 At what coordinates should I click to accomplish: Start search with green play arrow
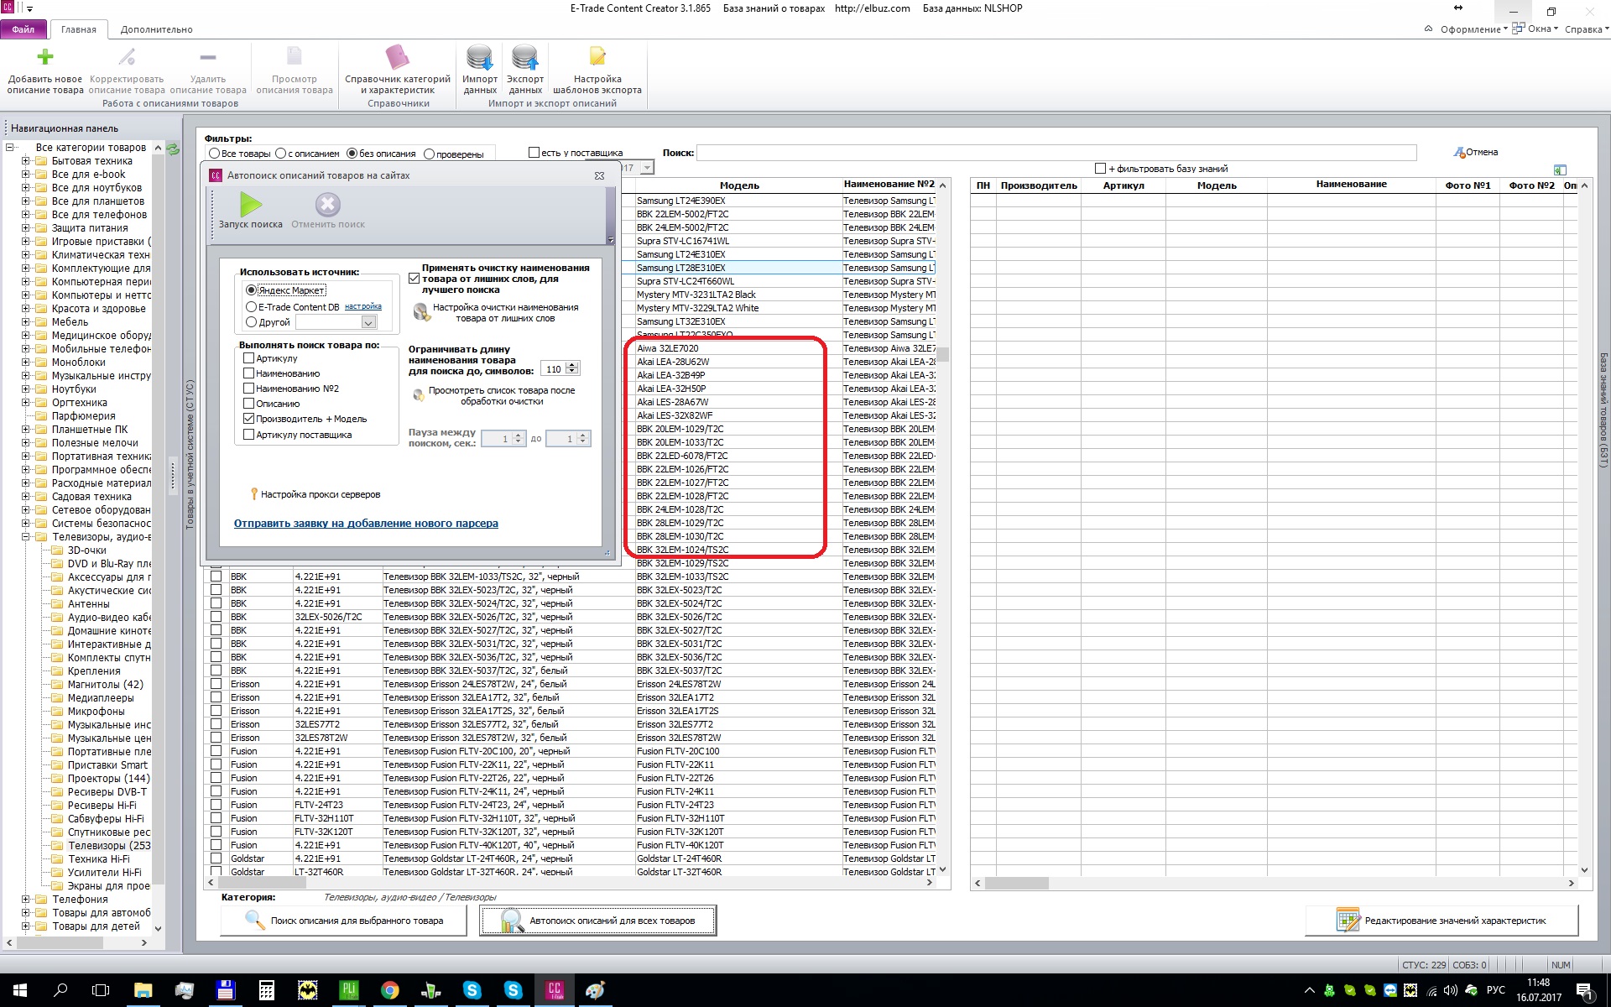click(250, 204)
